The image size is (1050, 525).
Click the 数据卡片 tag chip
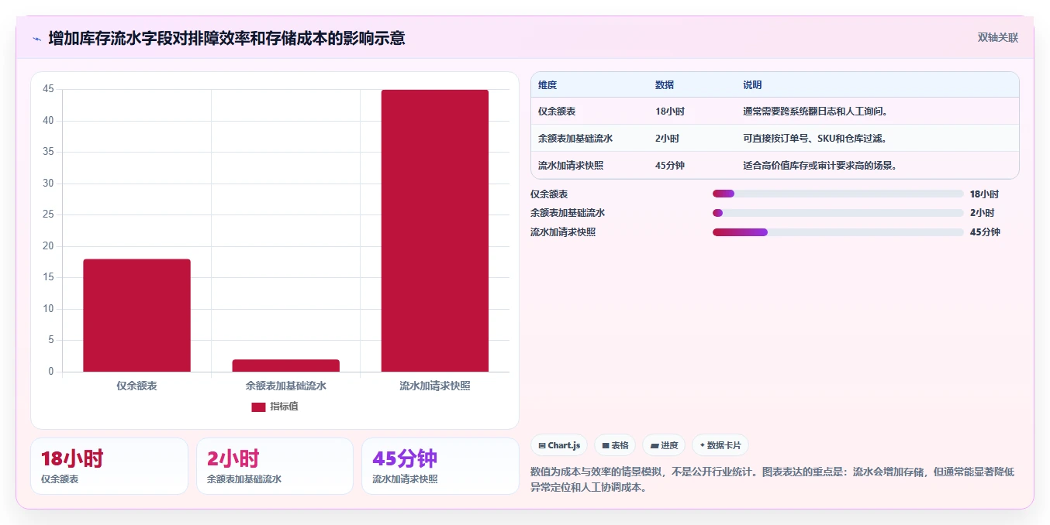point(720,445)
